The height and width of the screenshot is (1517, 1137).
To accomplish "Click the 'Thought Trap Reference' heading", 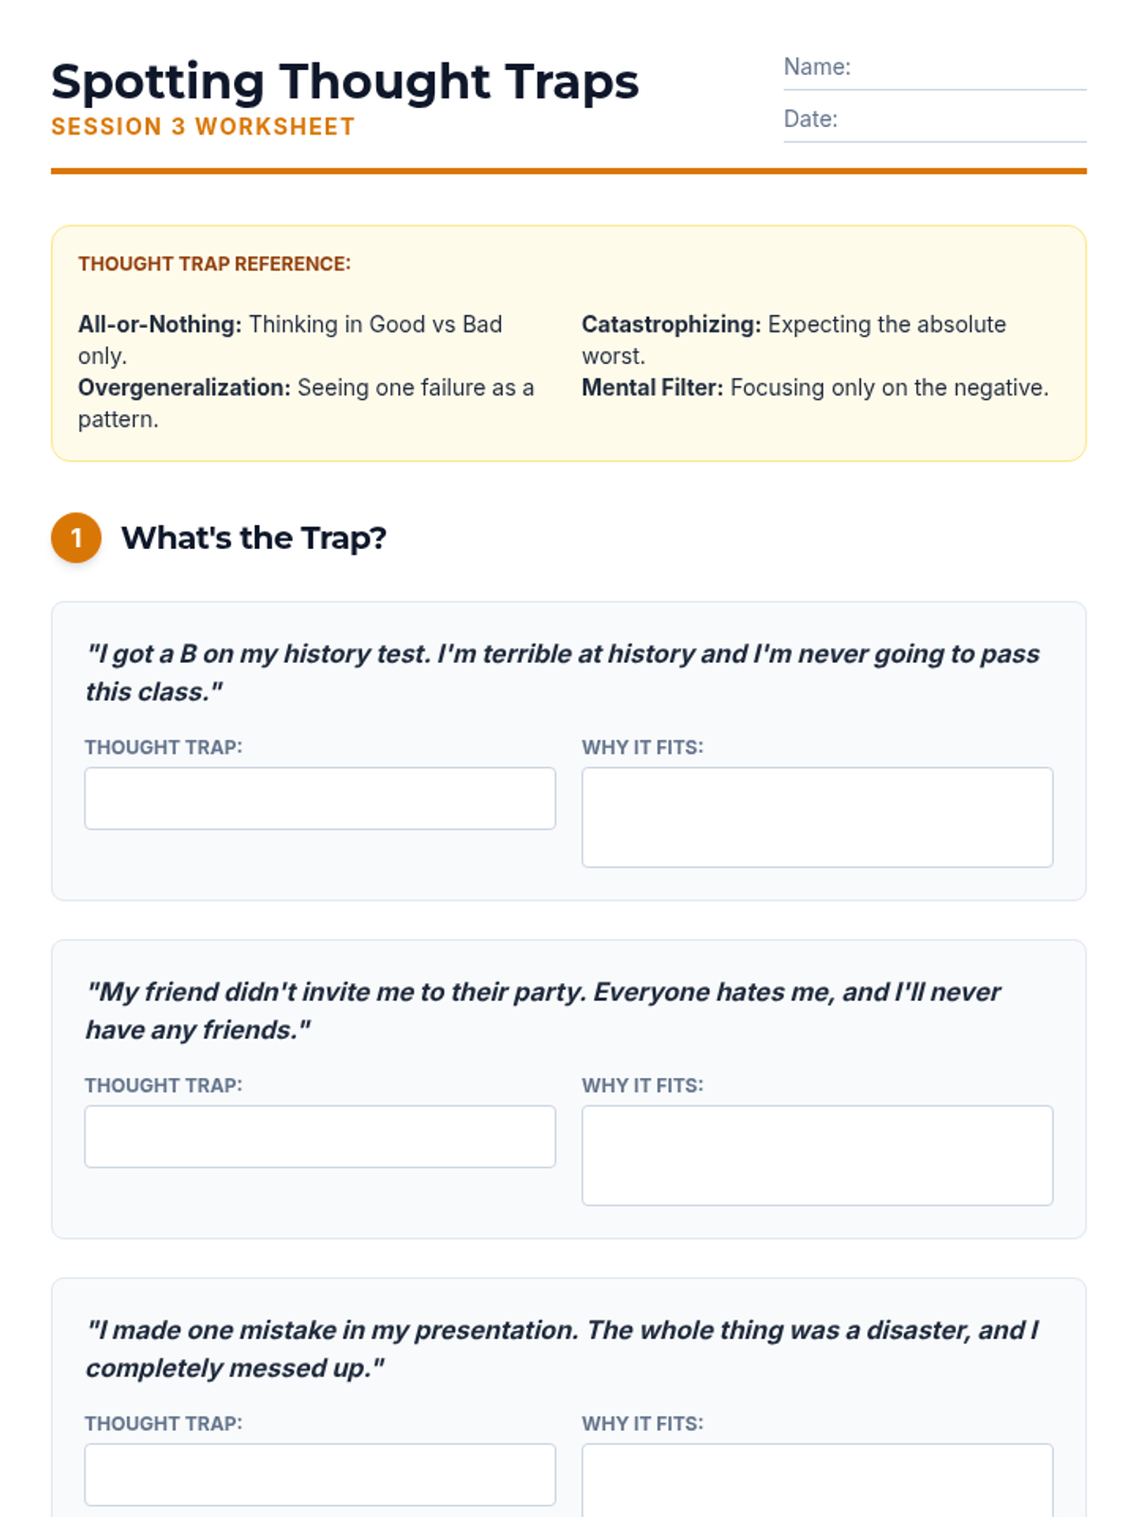I will 214,264.
